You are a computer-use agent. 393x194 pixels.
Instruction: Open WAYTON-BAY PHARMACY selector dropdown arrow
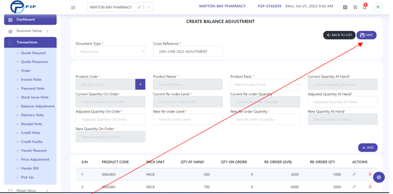[148, 7]
